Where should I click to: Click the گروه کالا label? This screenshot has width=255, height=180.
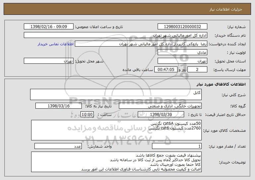238,106
